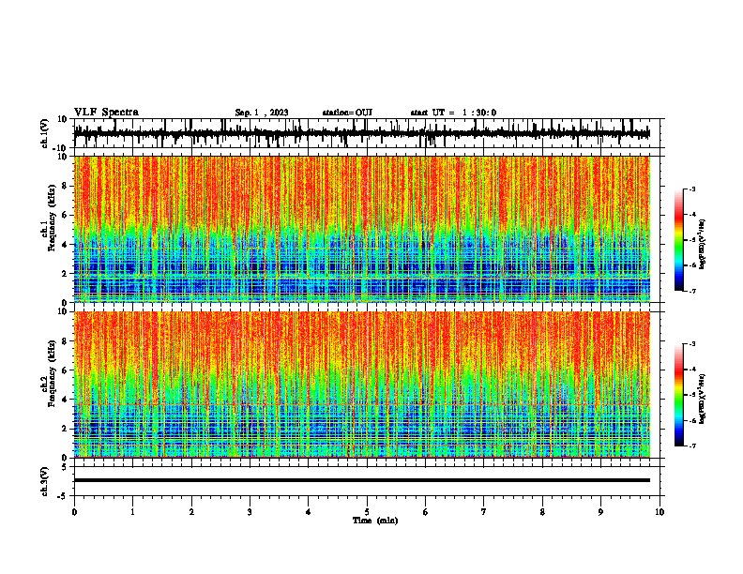The image size is (743, 574).
Task: Click the "station=OUI" label
Action: point(347,113)
